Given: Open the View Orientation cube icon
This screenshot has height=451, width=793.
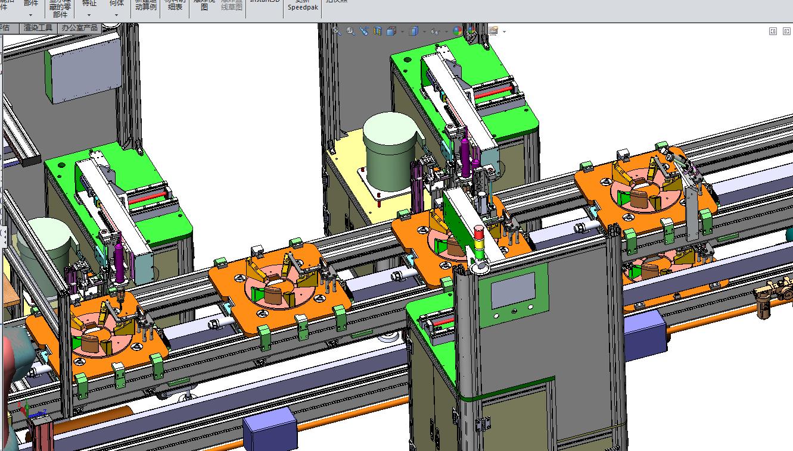Looking at the screenshot, I should tap(391, 31).
